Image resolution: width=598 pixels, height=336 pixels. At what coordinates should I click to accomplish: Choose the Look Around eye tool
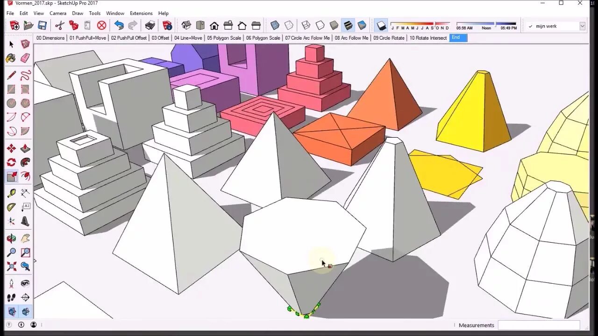pos(25,284)
